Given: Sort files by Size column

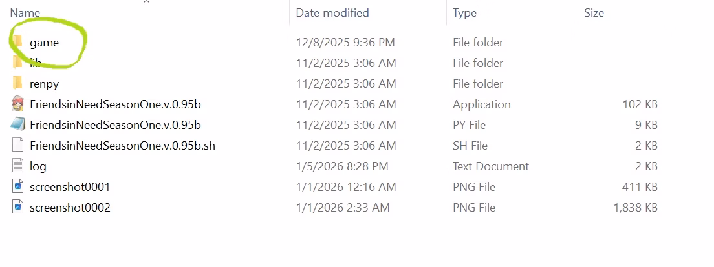Looking at the screenshot, I should pos(594,13).
